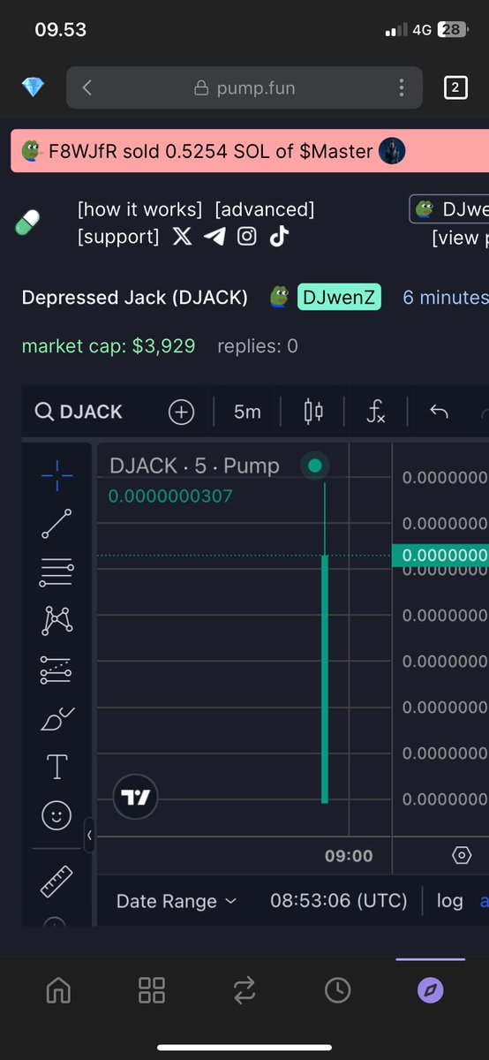Expand the Date Range dropdown
Image resolution: width=489 pixels, height=1060 pixels.
pos(177,901)
